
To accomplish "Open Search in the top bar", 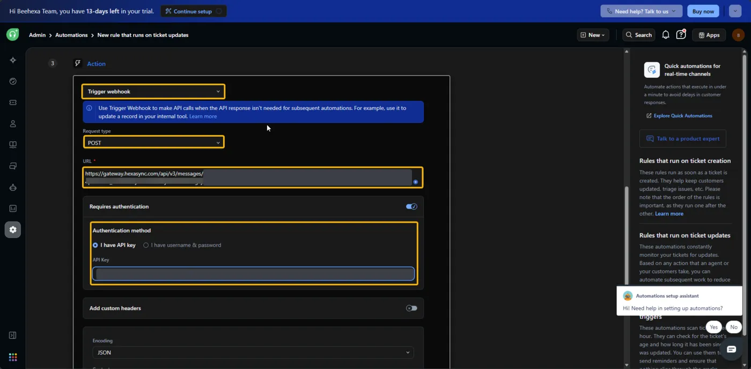I will tap(639, 35).
